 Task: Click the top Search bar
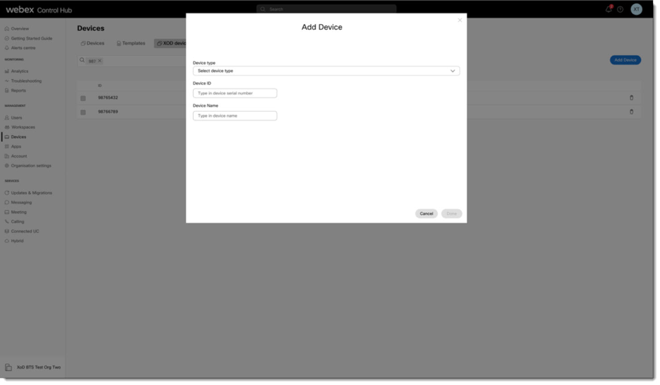(326, 9)
